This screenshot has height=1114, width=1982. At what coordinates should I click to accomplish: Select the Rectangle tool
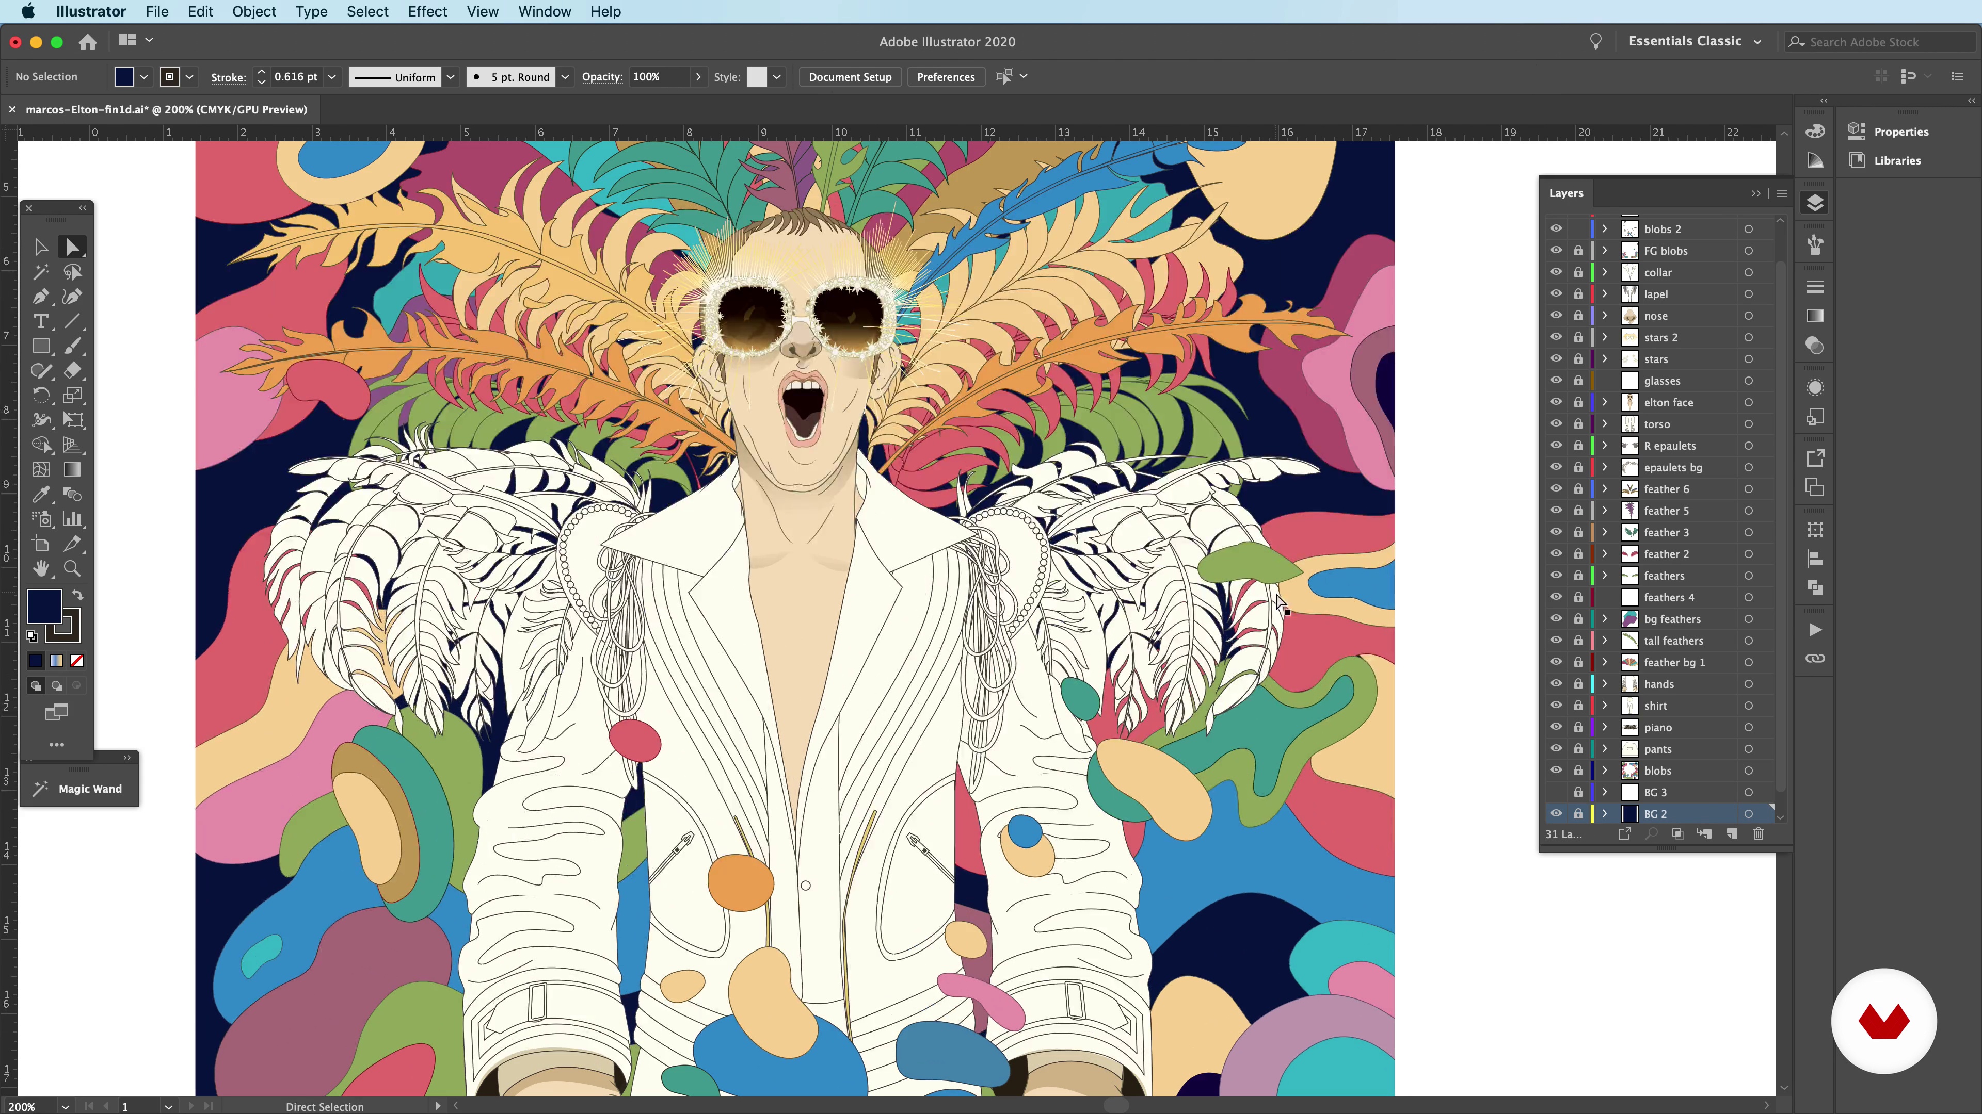tap(41, 346)
